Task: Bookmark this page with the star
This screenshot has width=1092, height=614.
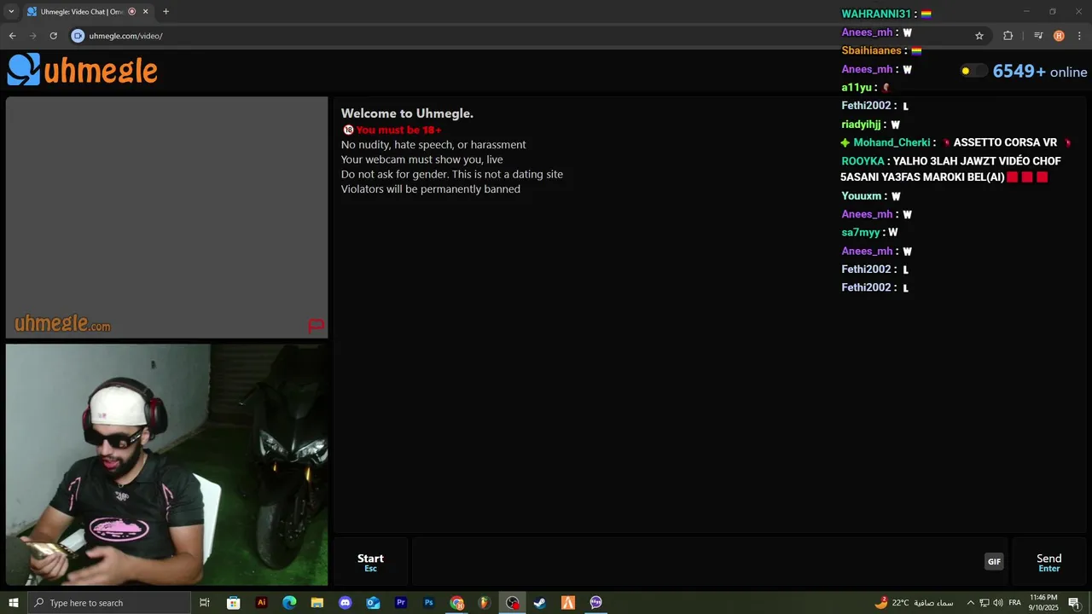Action: [x=979, y=36]
